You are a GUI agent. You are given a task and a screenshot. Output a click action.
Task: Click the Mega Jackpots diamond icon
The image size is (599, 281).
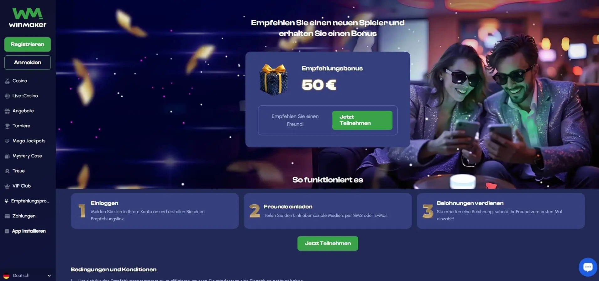pyautogui.click(x=7, y=141)
